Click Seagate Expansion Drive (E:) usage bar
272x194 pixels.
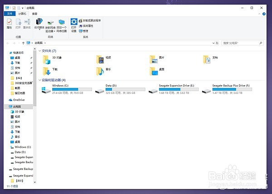click(179, 89)
